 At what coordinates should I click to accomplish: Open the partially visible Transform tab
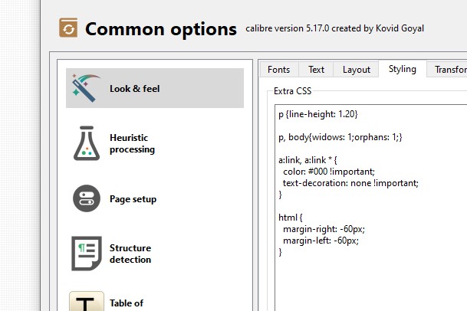449,70
